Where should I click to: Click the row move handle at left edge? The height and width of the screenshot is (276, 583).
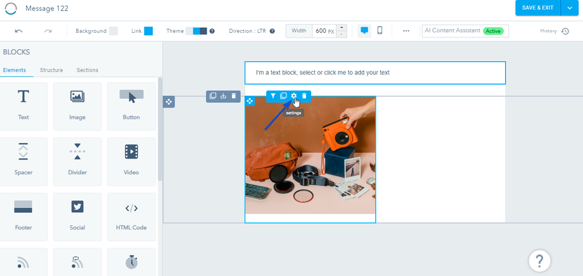coord(169,102)
